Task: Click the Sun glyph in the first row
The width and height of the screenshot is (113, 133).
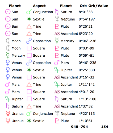Action: (8, 12)
